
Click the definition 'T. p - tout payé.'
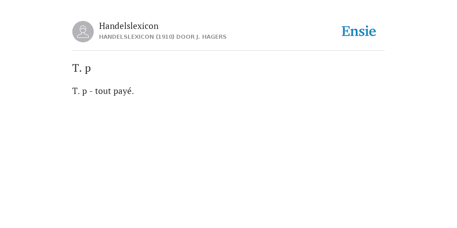(103, 91)
